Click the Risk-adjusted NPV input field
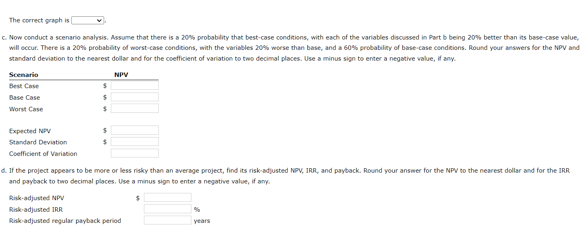 point(167,197)
